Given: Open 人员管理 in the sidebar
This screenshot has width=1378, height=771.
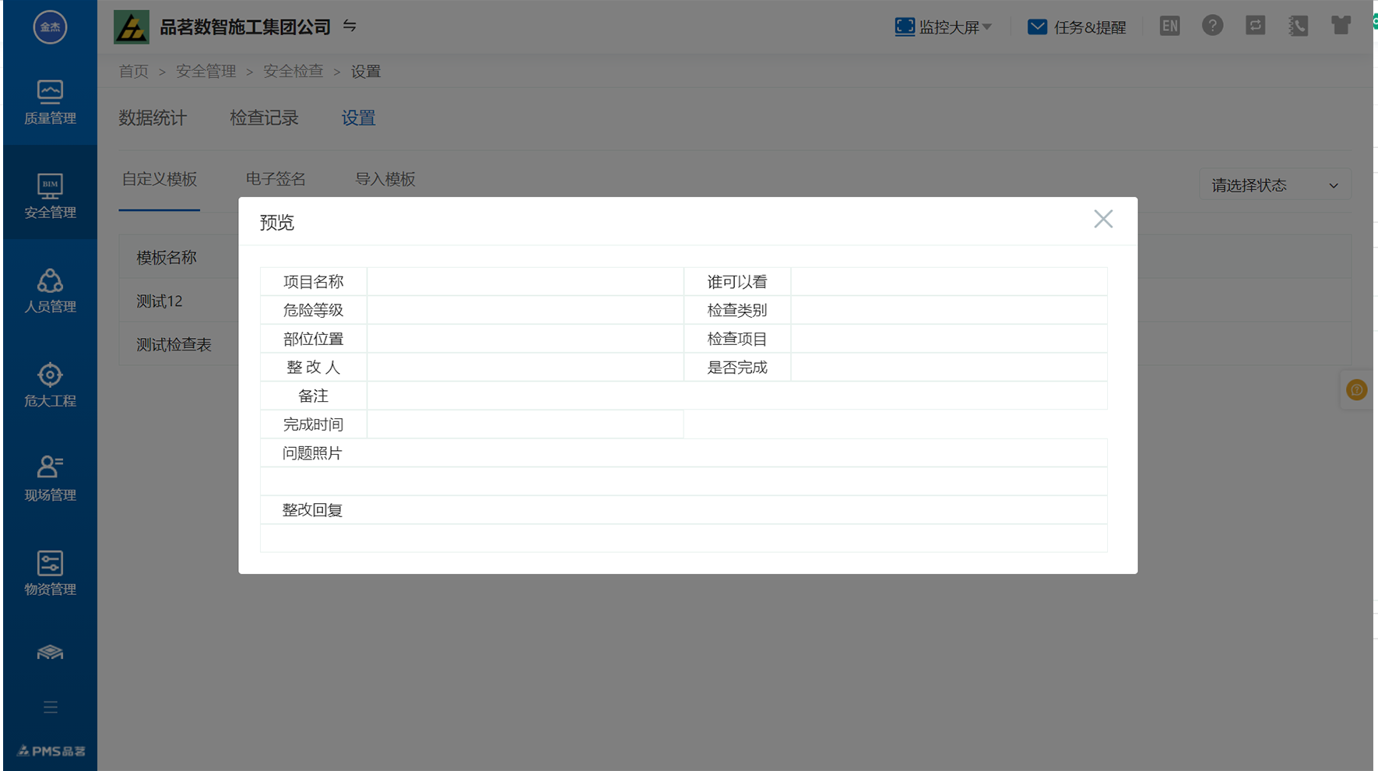Looking at the screenshot, I should [x=50, y=291].
